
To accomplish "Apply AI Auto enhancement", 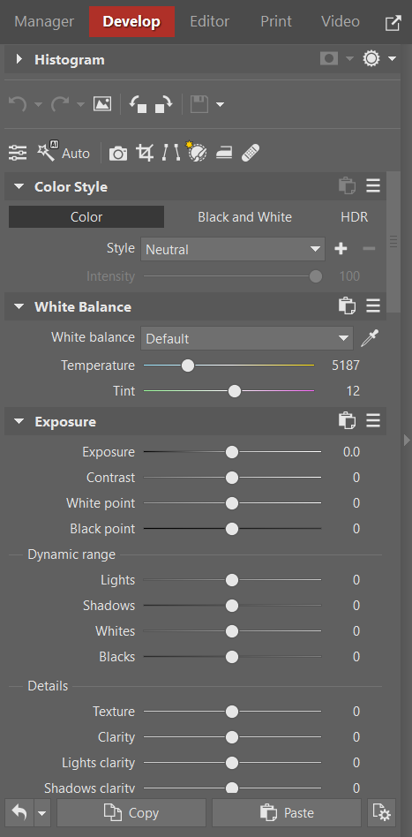I will (63, 153).
